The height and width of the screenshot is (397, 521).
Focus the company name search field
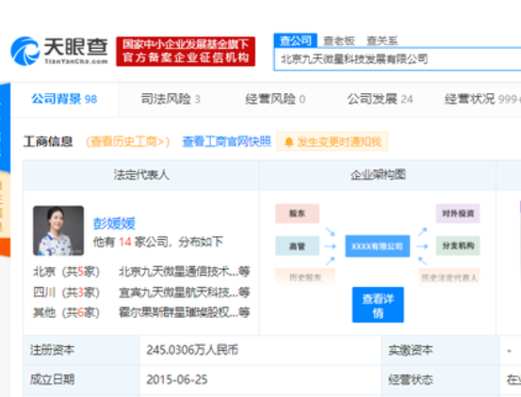(x=398, y=59)
